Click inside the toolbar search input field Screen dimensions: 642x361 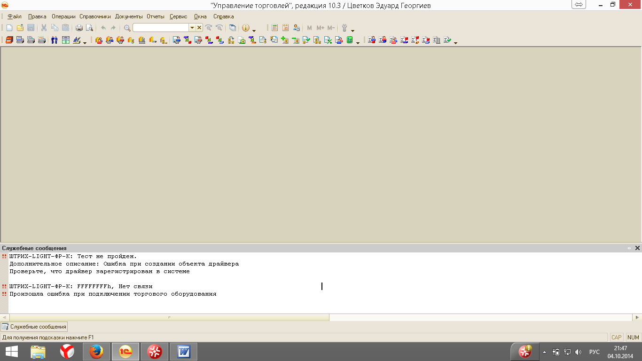(161, 28)
